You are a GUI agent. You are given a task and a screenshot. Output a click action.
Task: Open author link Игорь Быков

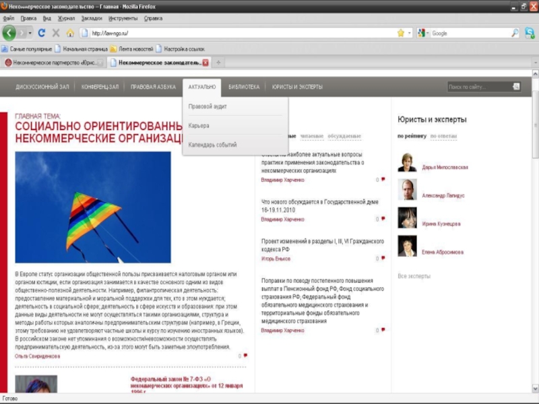click(x=276, y=259)
